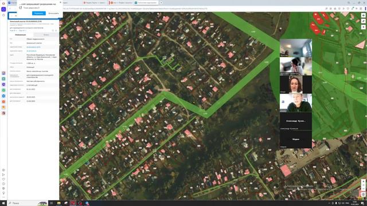Zoom in on the map

pos(363,181)
